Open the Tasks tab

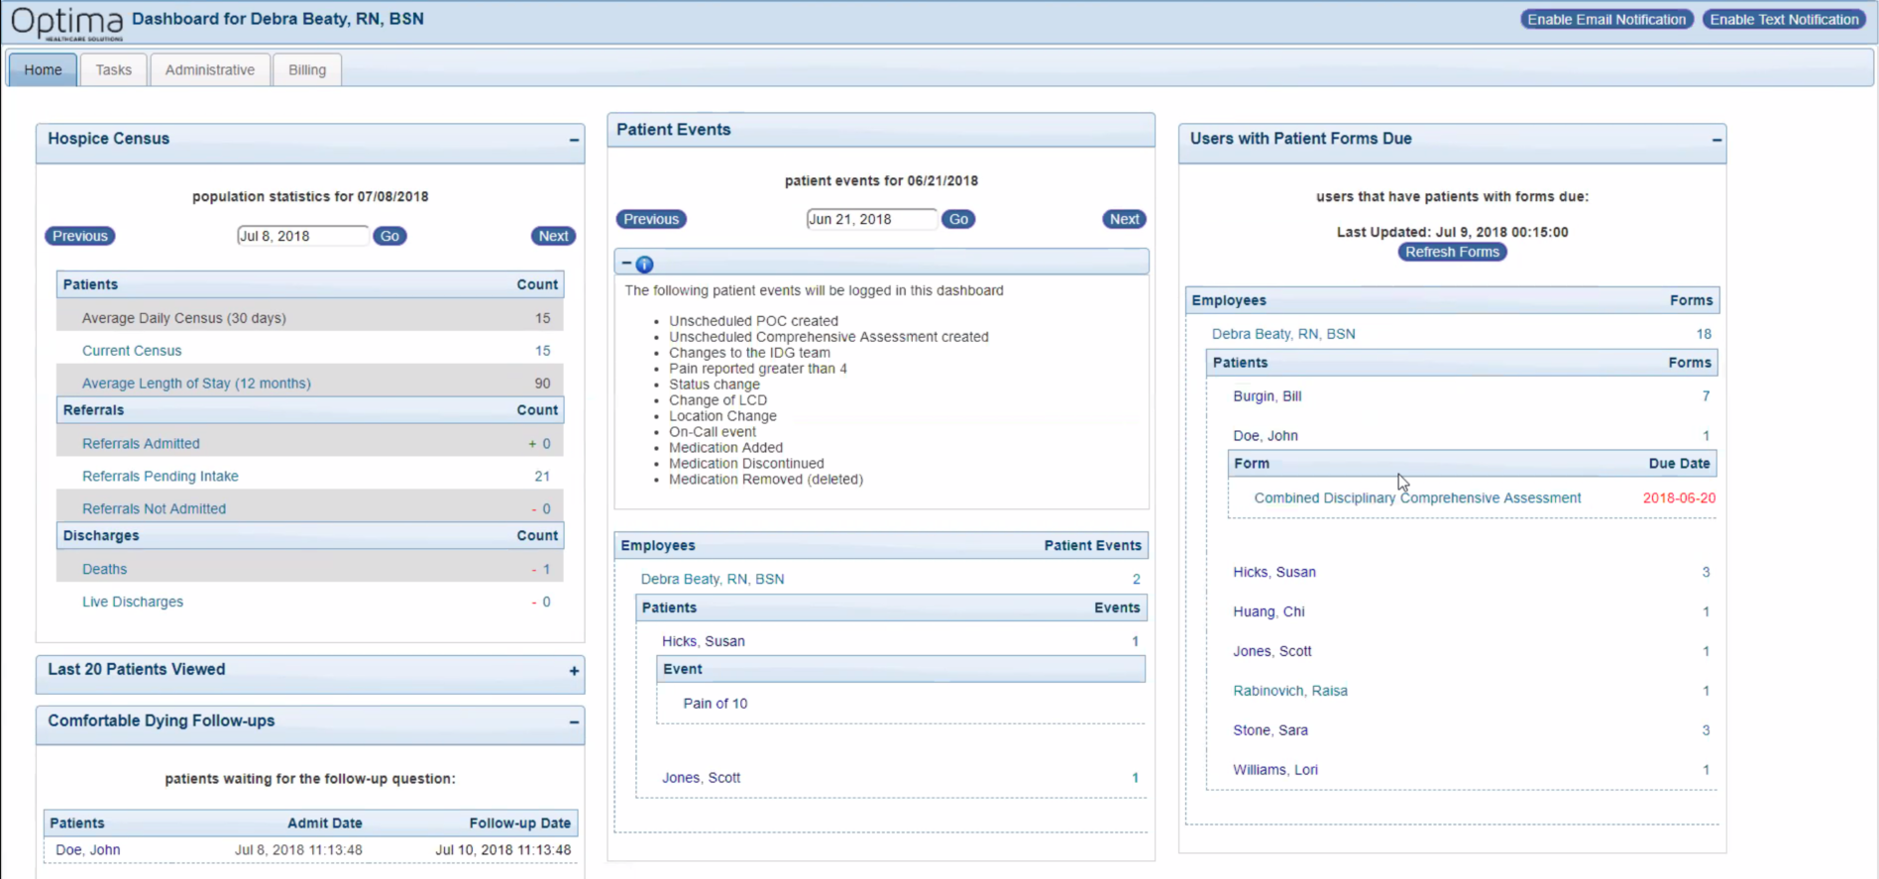click(114, 69)
